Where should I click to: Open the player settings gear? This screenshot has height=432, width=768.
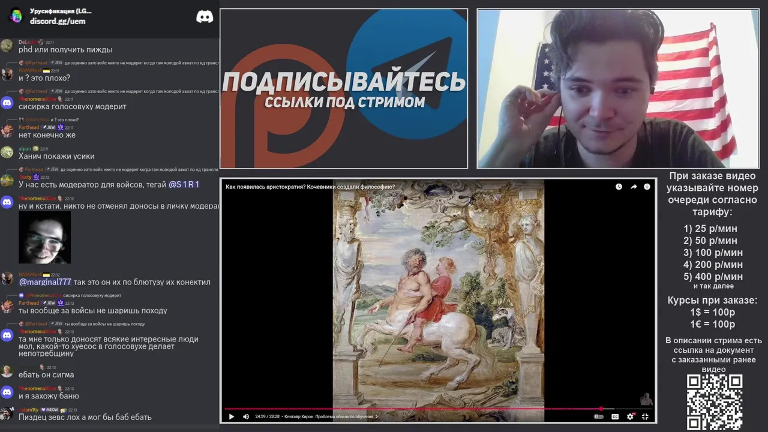tap(630, 416)
